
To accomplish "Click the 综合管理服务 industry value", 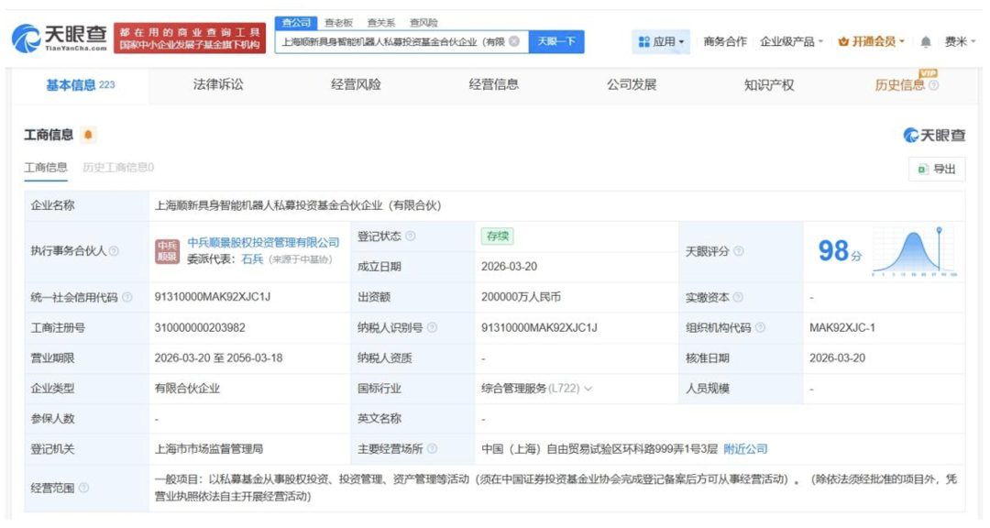I will click(513, 389).
